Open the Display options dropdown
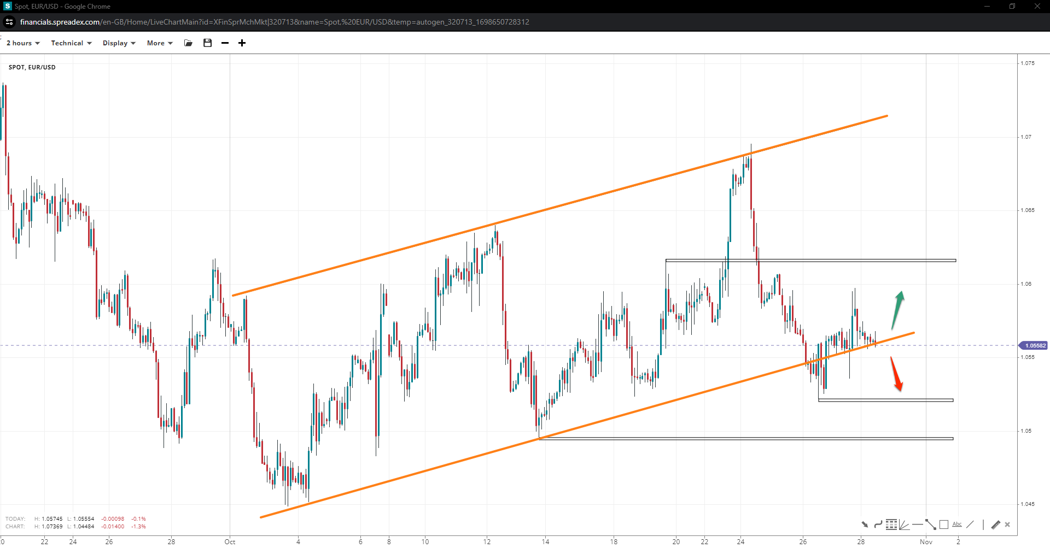Image resolution: width=1050 pixels, height=548 pixels. point(119,43)
